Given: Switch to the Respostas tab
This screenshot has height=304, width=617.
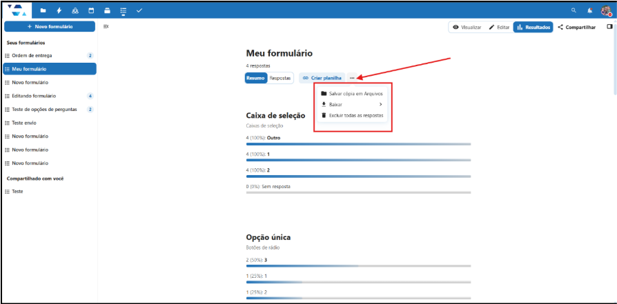Looking at the screenshot, I should pyautogui.click(x=280, y=78).
